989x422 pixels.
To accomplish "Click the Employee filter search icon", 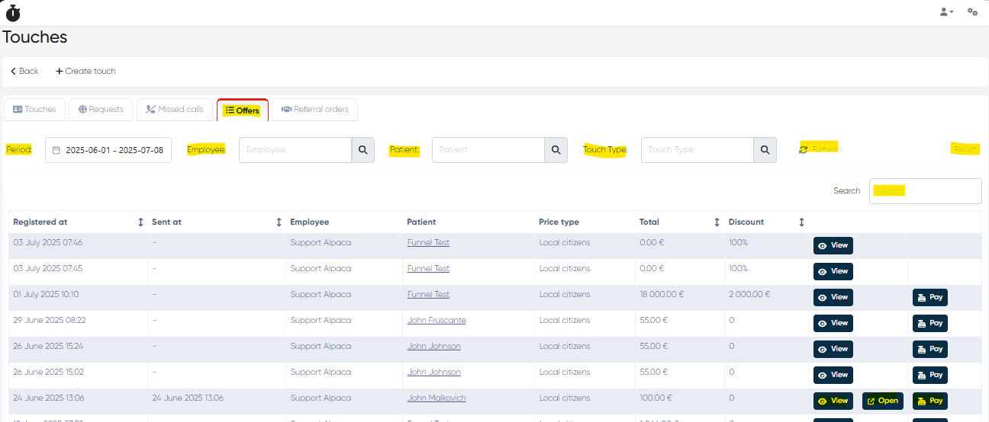I will click(362, 150).
